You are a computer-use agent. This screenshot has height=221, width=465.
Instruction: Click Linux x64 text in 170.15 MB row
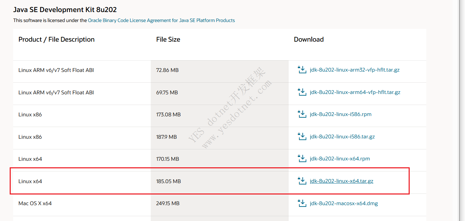30,159
